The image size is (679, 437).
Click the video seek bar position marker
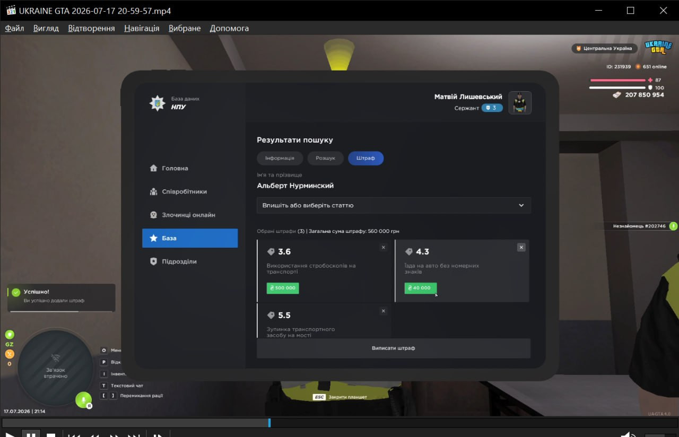269,423
